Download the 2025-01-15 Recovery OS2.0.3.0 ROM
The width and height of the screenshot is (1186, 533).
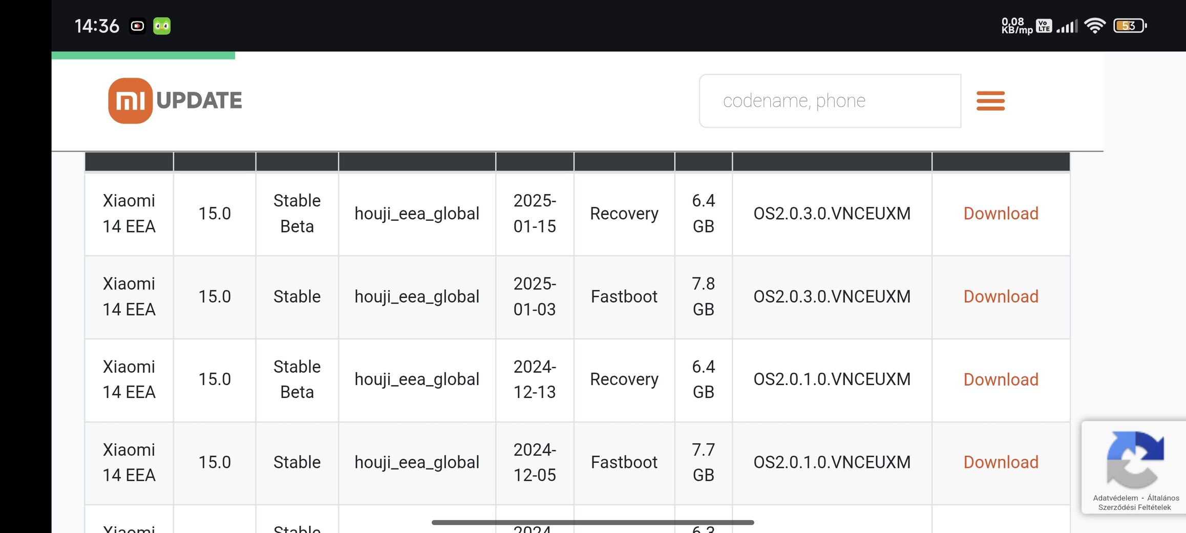(1001, 214)
